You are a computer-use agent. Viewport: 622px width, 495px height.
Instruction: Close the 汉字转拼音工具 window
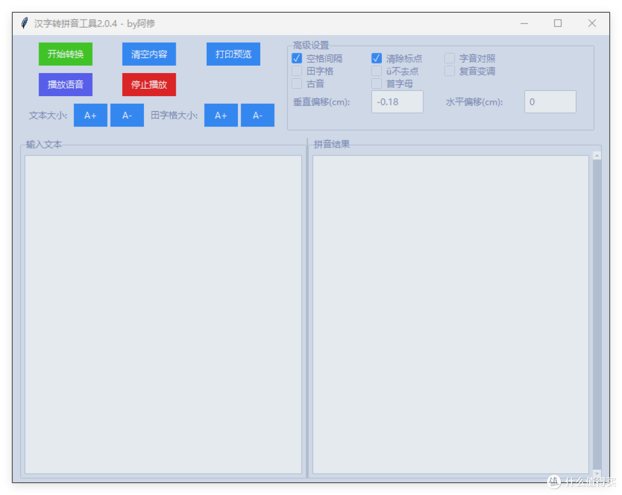[x=592, y=24]
